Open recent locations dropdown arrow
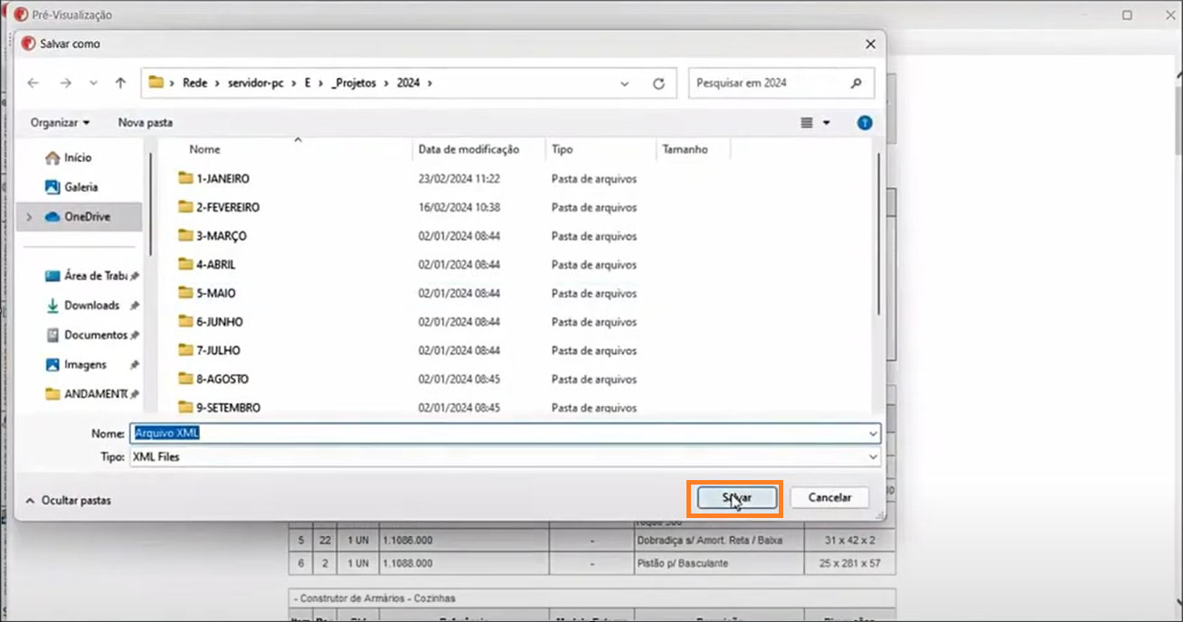The width and height of the screenshot is (1183, 622). [93, 82]
